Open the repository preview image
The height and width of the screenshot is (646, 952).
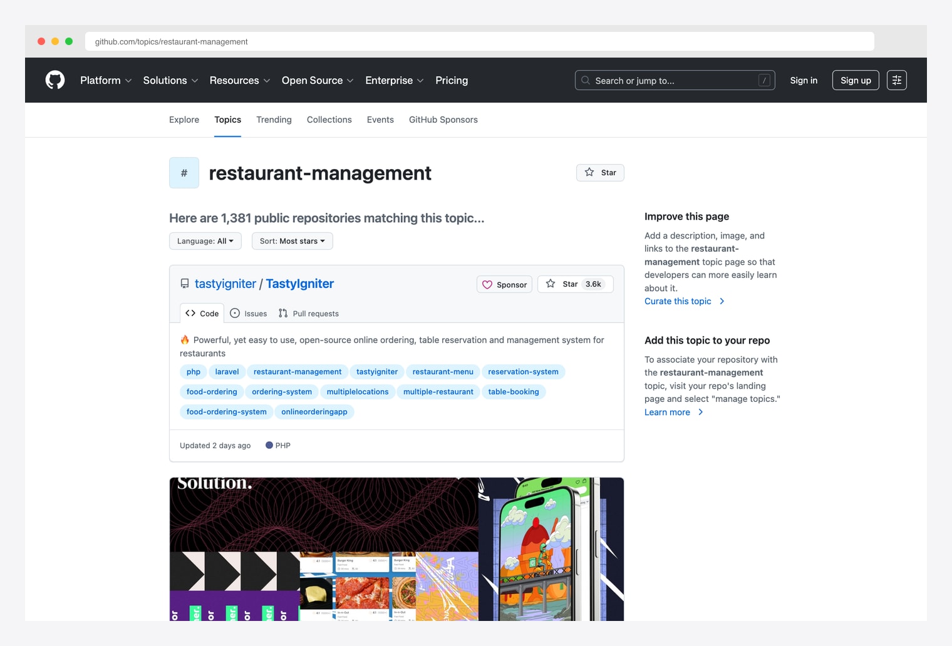pyautogui.click(x=396, y=549)
